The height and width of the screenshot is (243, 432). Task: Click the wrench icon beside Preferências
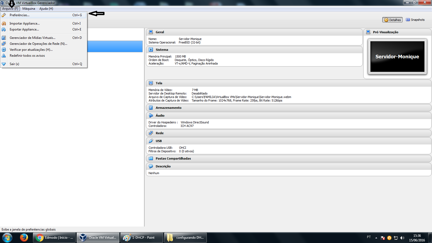(x=4, y=15)
